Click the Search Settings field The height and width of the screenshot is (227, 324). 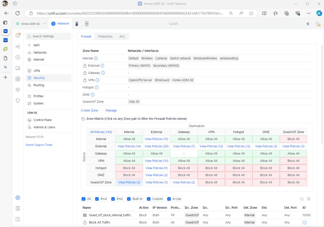[x=48, y=36]
